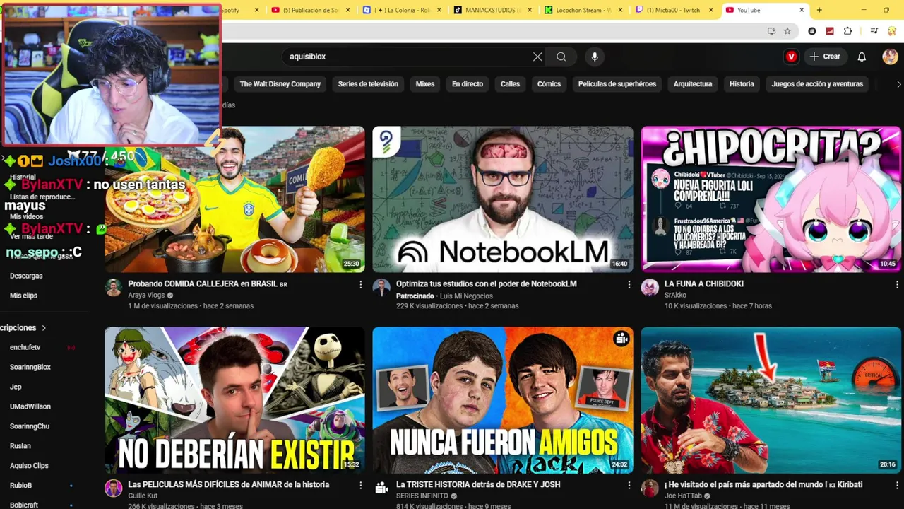This screenshot has width=904, height=509.
Task: Open the Joe HaTTab channel avatar
Action: pos(650,488)
